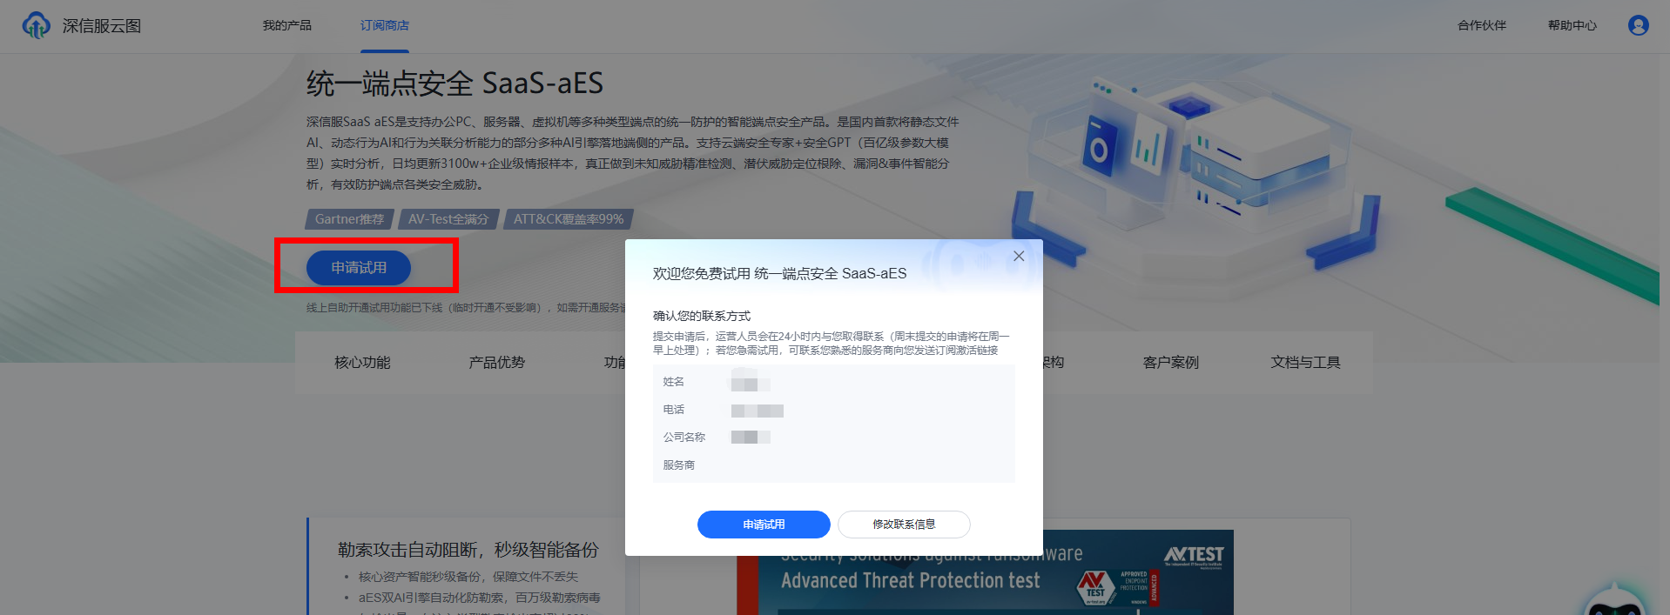The width and height of the screenshot is (1670, 615).
Task: Select the 订阅商店 tab
Action: click(x=385, y=25)
